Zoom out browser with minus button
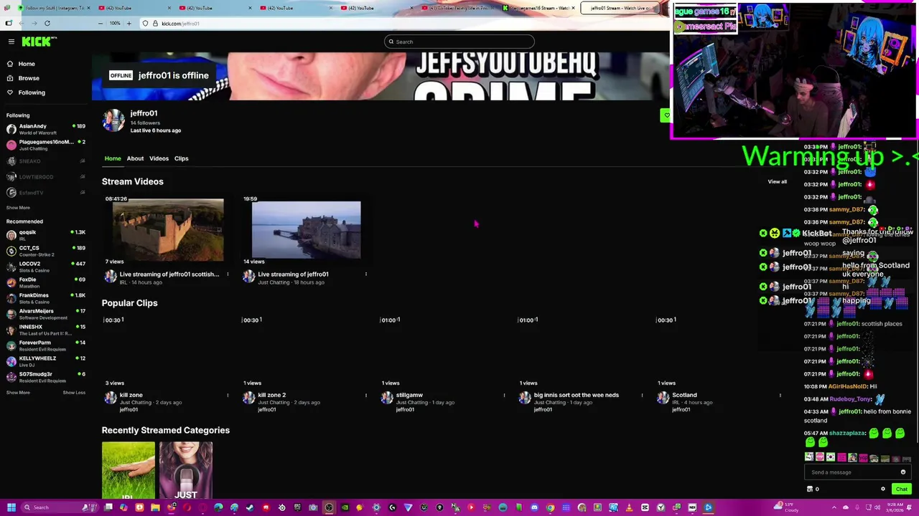The height and width of the screenshot is (516, 919). click(x=101, y=23)
